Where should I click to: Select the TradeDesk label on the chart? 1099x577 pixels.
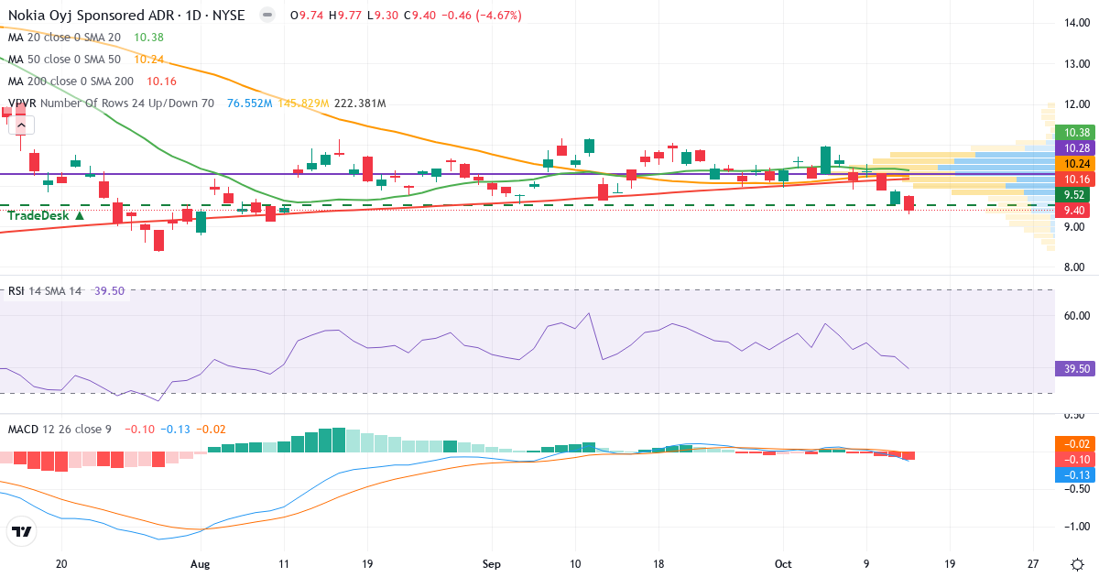(x=46, y=215)
